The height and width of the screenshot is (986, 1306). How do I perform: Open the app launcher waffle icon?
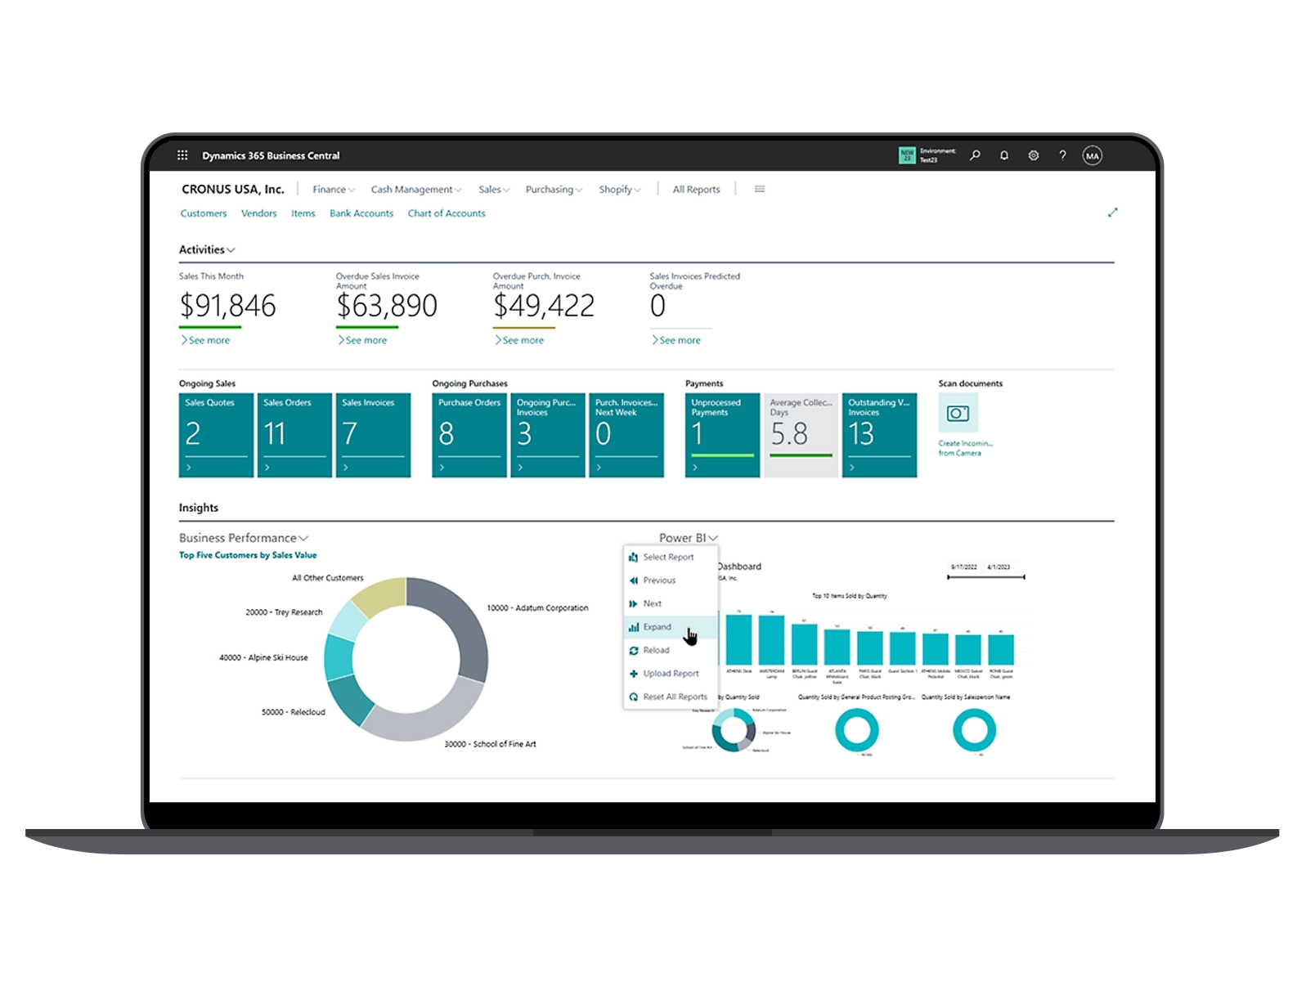pos(182,155)
